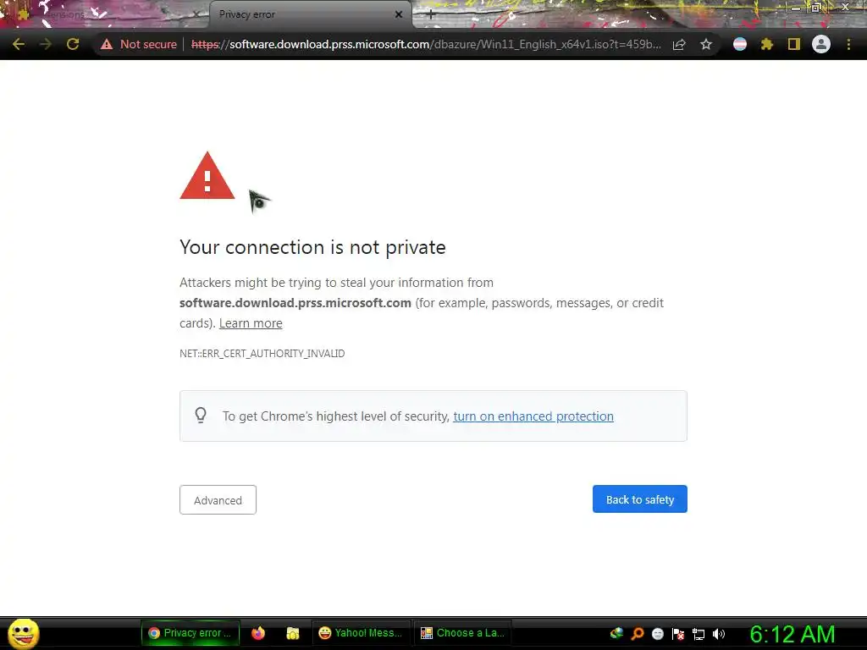Image resolution: width=867 pixels, height=650 pixels.
Task: Open the profile avatar menu
Action: [x=821, y=44]
